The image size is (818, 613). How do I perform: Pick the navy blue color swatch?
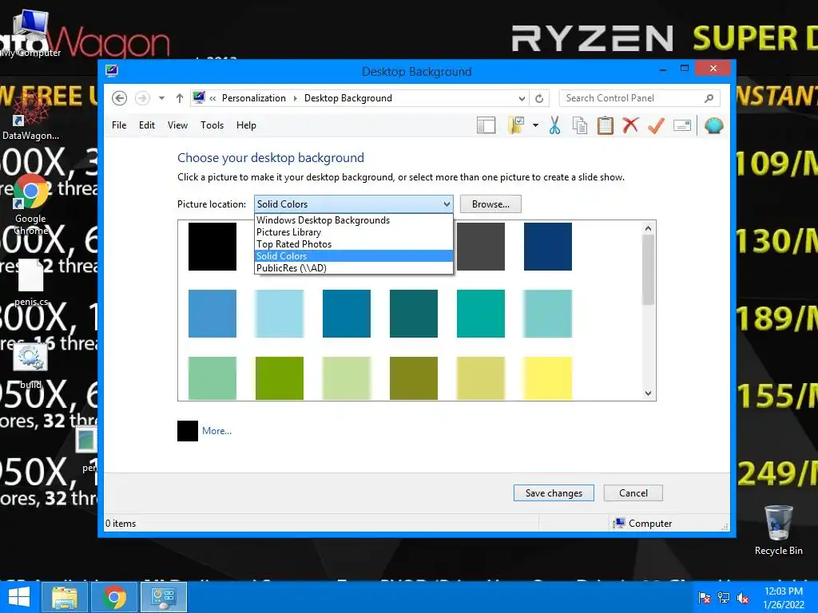pyautogui.click(x=548, y=247)
